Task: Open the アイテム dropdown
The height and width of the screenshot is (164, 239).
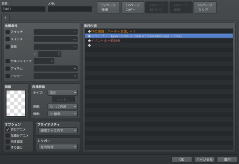Action: (x=56, y=68)
